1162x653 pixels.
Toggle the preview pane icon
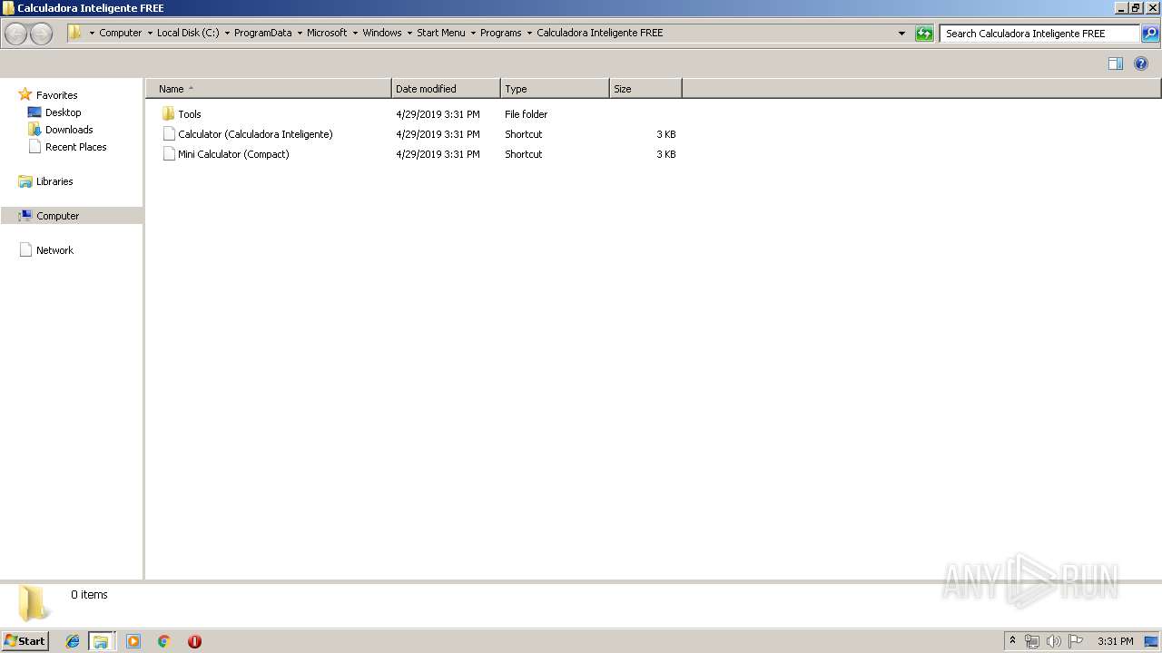click(x=1116, y=63)
